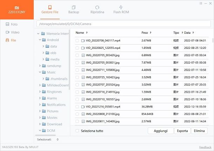This screenshot has height=151, width=214.
Task: Click image icon of IMG_20220811_143409.jpg
Action: coord(83,122)
